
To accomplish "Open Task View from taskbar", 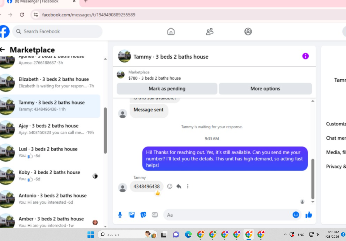I will [164, 234].
